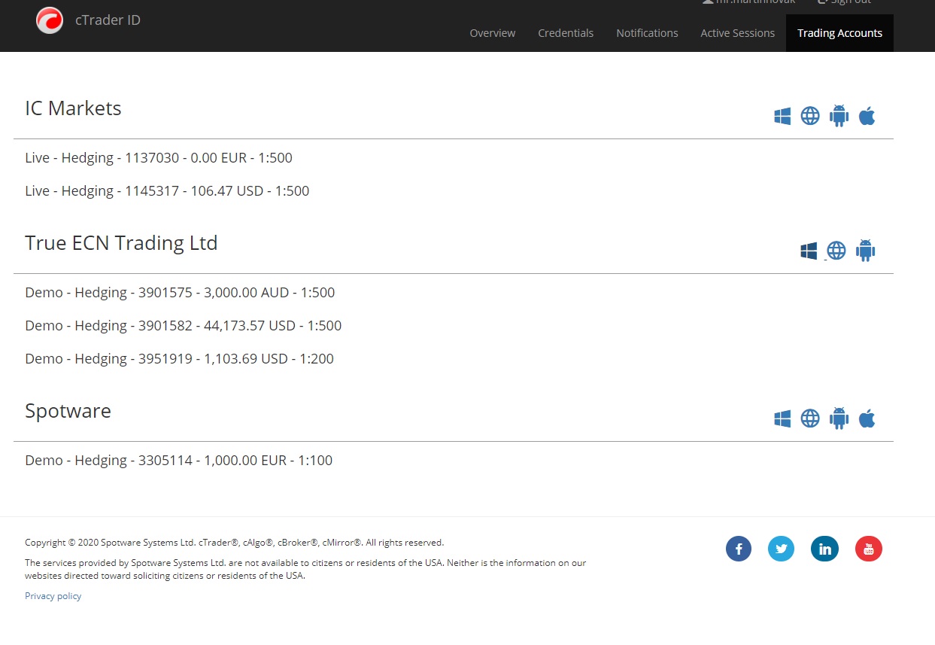The image size is (935, 645).
Task: Click the cTrader ID title text
Action: point(108,20)
